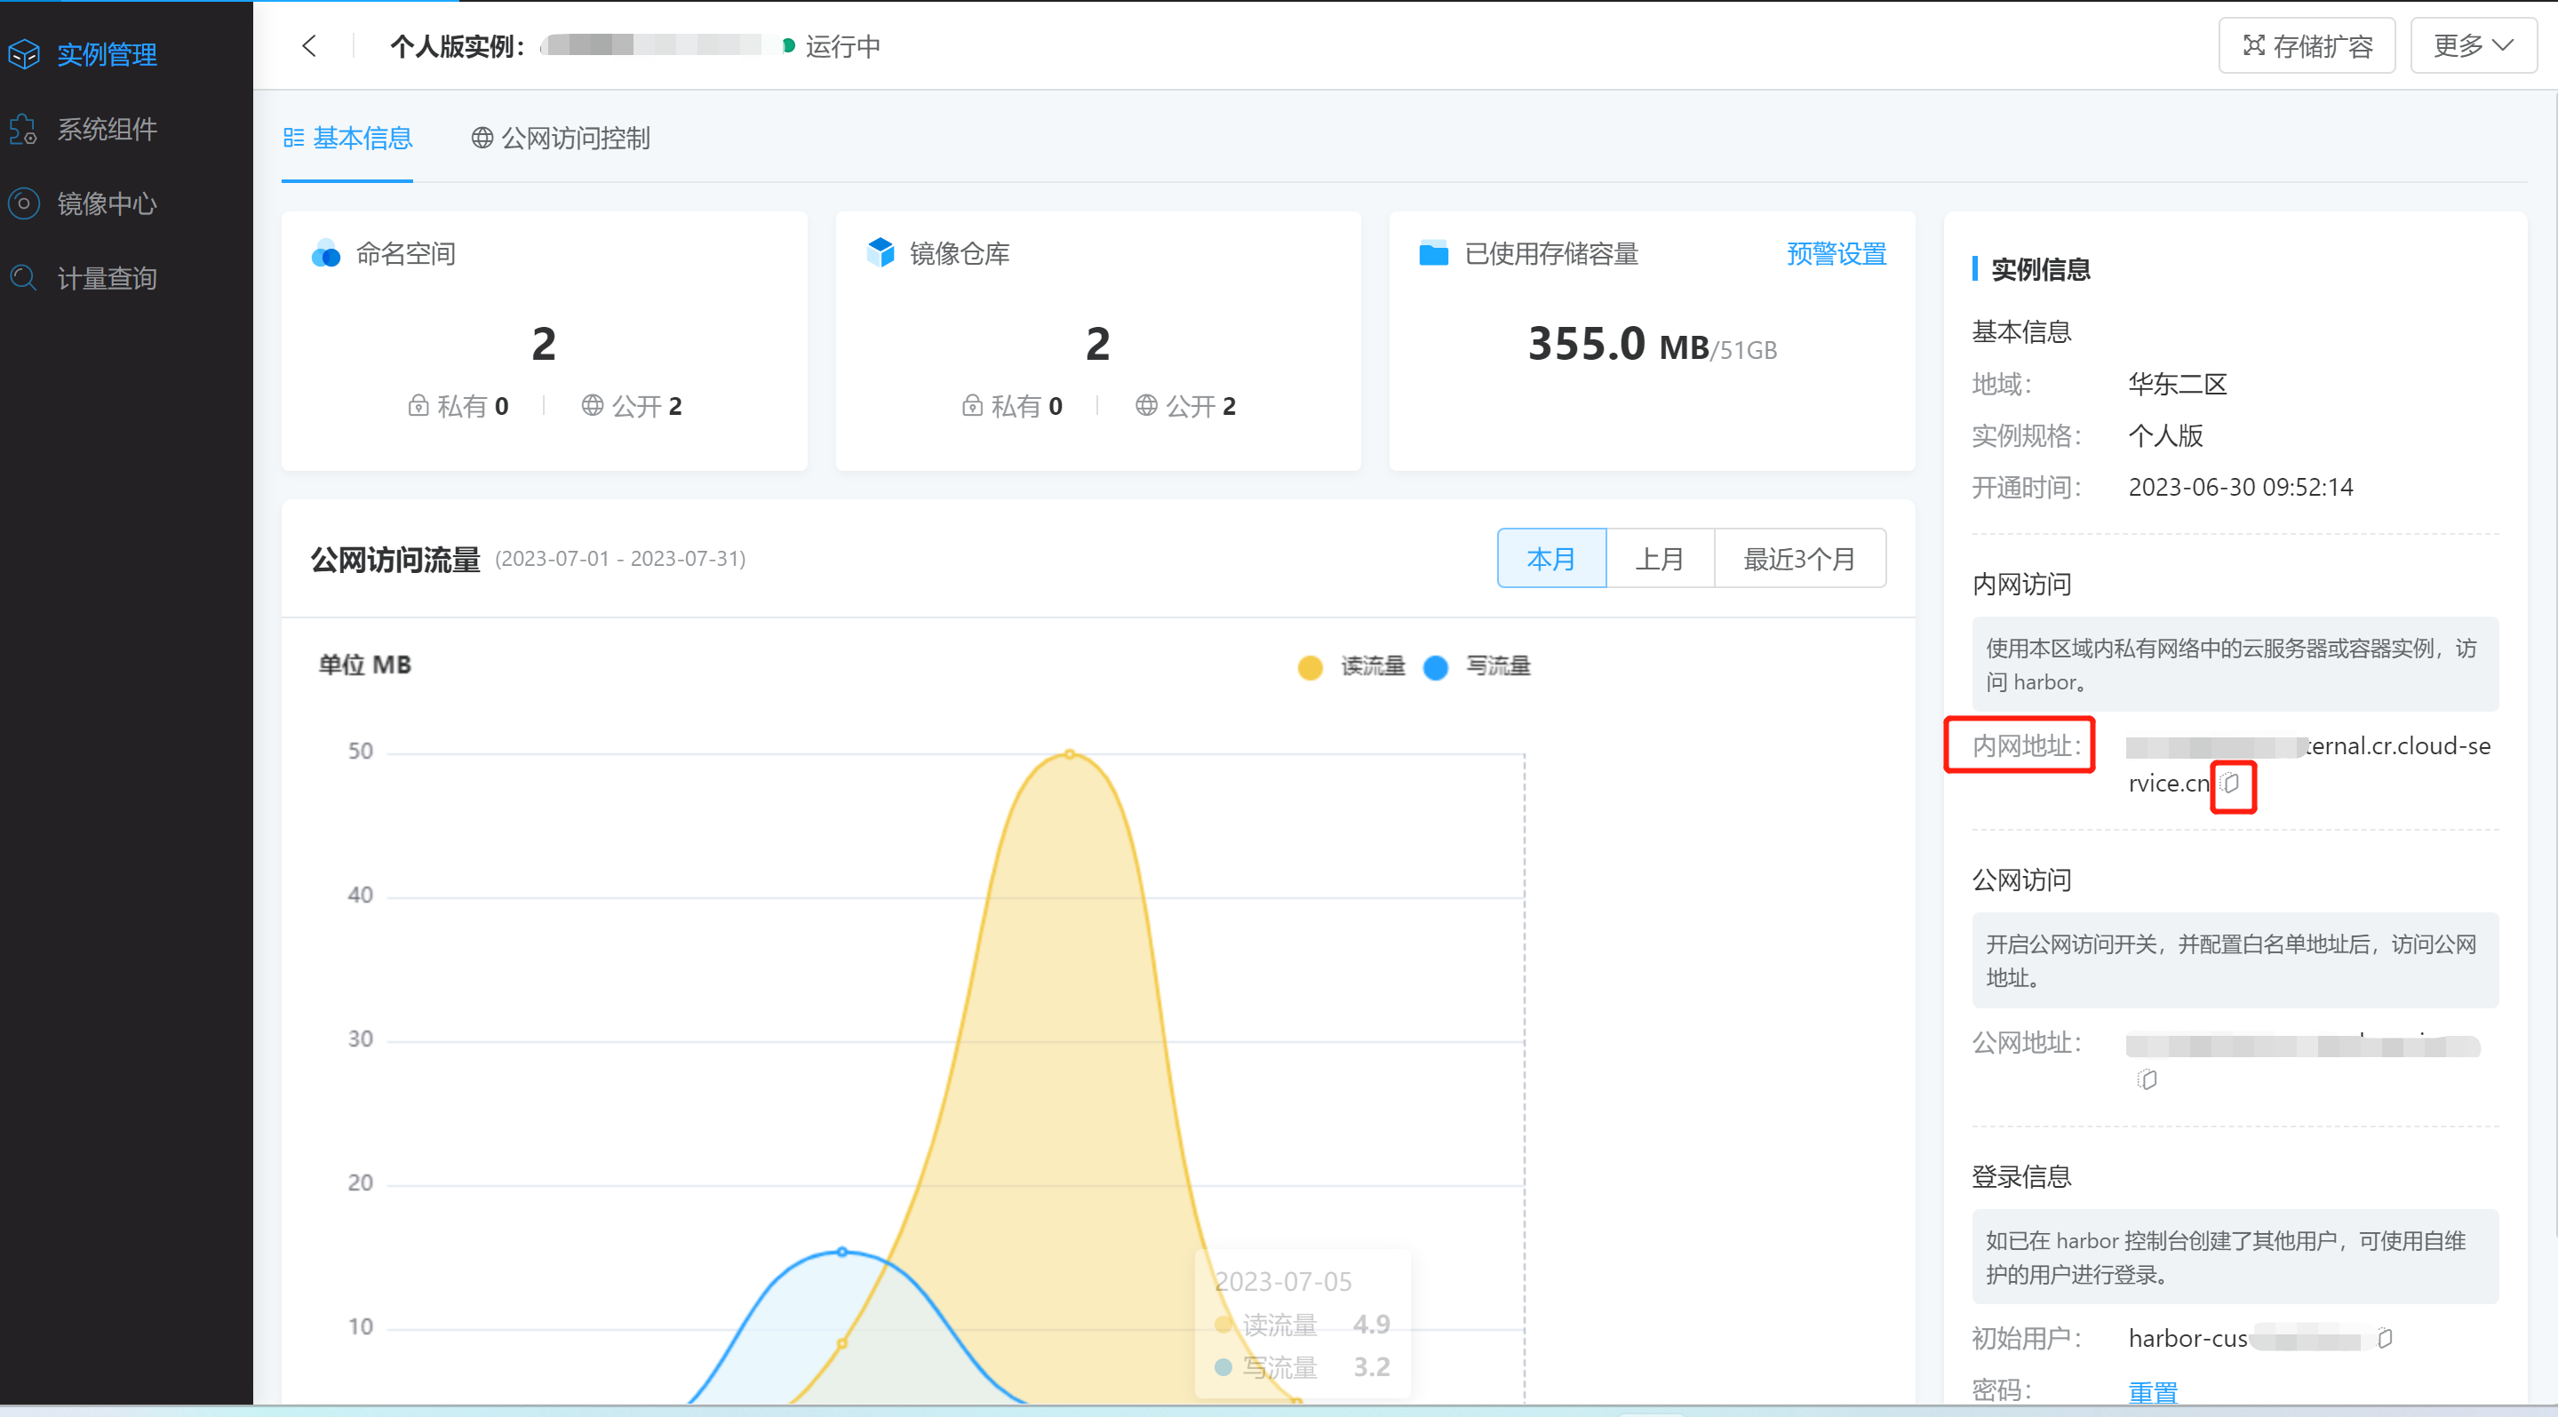Select the 本月 time range

click(1551, 558)
